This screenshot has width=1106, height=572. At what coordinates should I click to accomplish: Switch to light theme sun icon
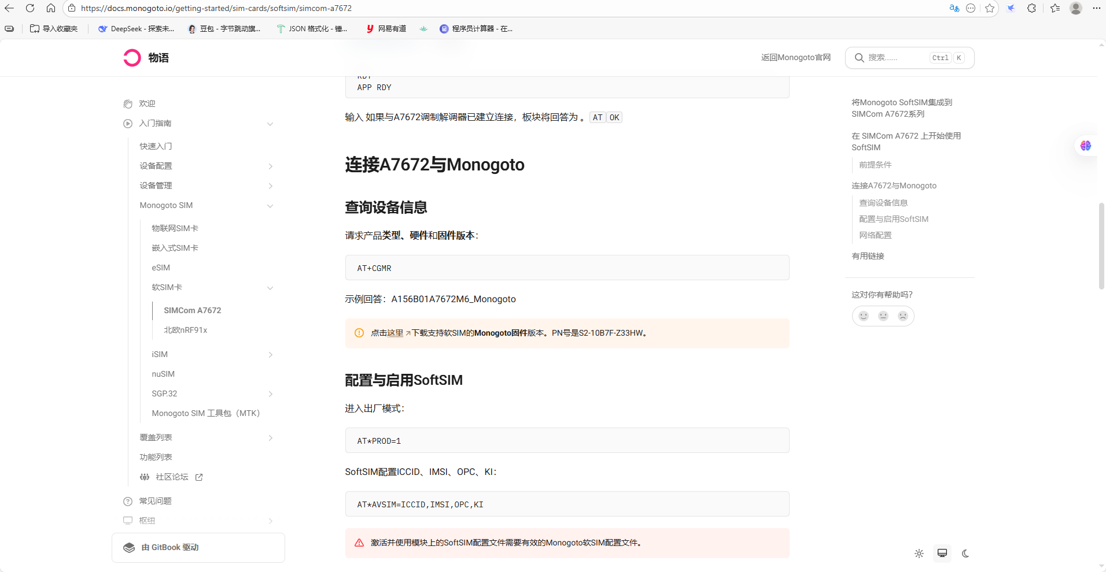tap(919, 554)
